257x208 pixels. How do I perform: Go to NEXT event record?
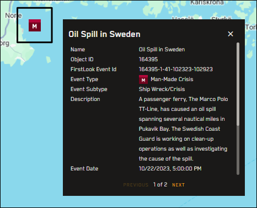[178, 185]
